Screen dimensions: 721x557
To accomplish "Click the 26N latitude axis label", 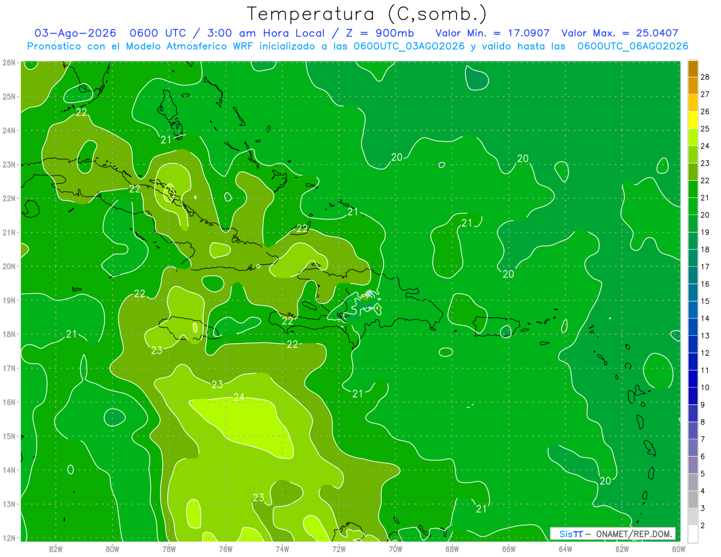I will (8, 62).
